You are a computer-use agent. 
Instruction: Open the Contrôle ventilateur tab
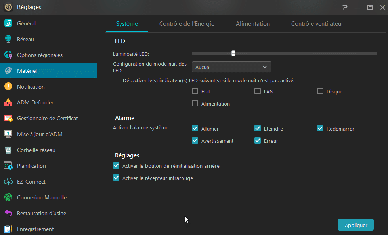tap(317, 24)
